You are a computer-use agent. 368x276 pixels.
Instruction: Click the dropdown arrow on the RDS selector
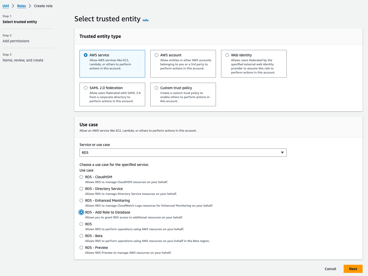[x=282, y=153]
